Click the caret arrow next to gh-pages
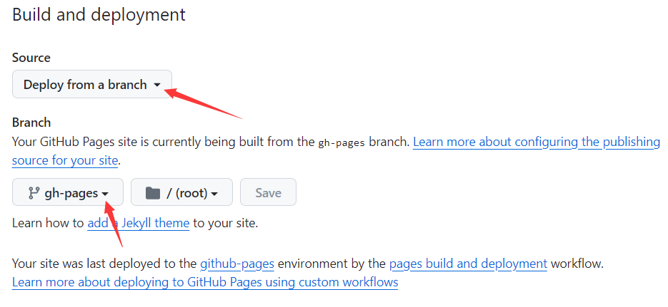Viewport: 668px width, 307px height. pyautogui.click(x=105, y=194)
